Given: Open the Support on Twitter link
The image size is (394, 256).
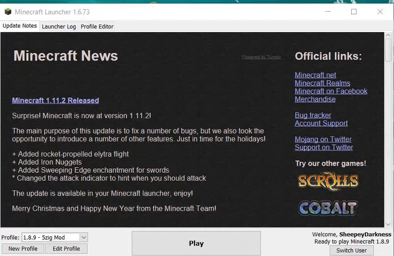Looking at the screenshot, I should pyautogui.click(x=324, y=148).
